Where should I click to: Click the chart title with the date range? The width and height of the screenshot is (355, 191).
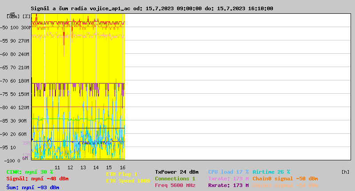[x=152, y=8]
